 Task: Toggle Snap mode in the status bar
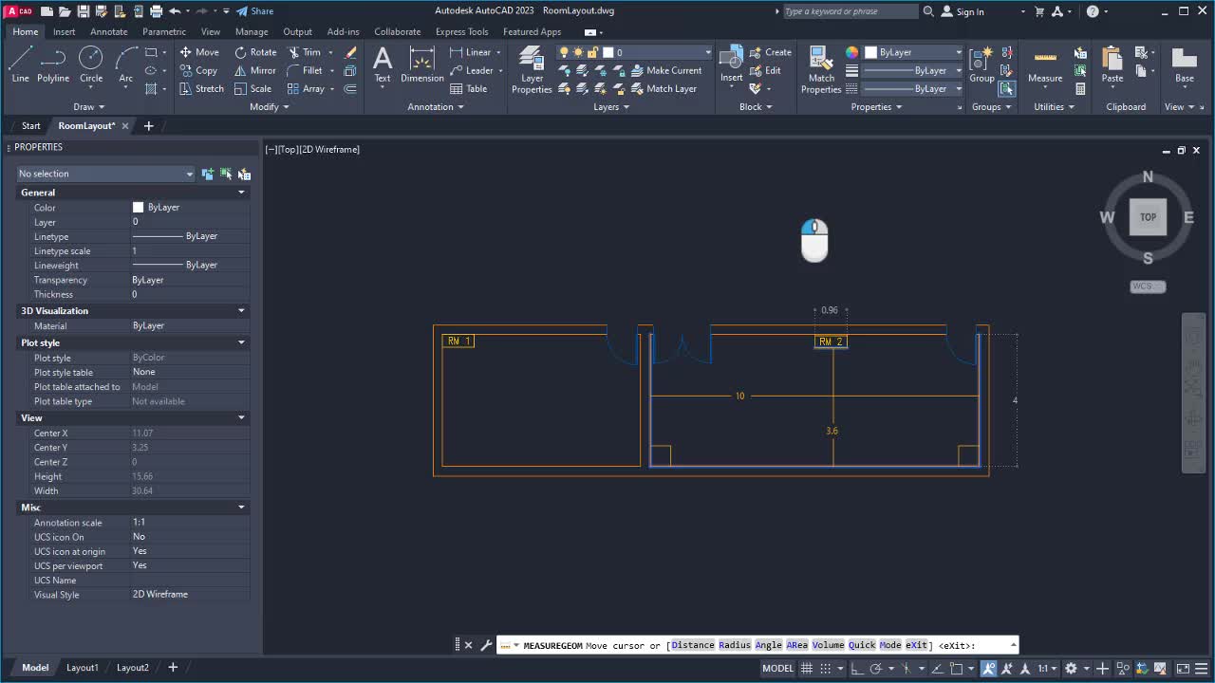[x=825, y=668]
